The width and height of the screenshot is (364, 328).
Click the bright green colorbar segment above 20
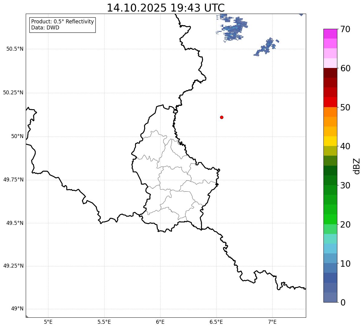330,219
